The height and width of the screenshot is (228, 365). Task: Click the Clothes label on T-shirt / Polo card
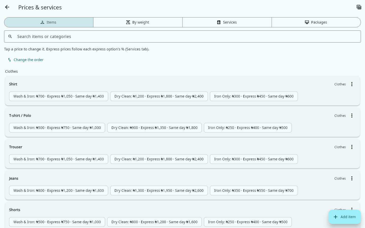(340, 116)
